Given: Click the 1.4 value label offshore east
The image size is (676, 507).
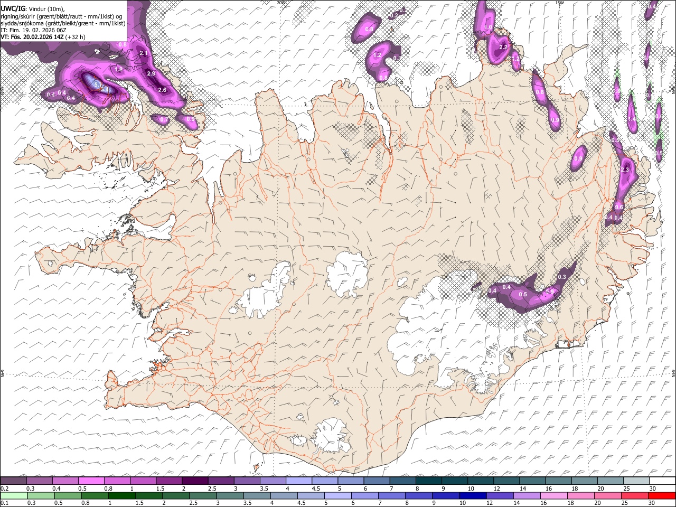Looking at the screenshot, I should pos(632,119).
